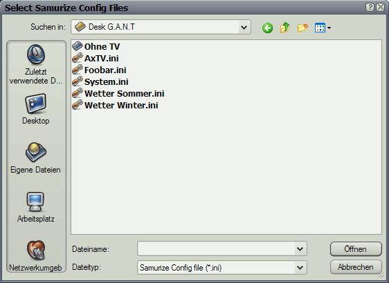Go back with the green arrow icon
The height and width of the screenshot is (283, 389).
coord(267,28)
